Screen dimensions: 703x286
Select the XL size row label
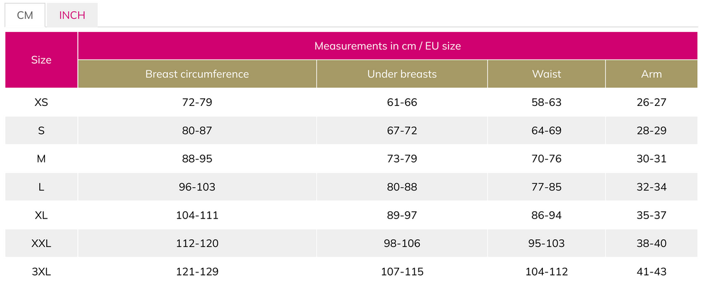[x=41, y=215]
